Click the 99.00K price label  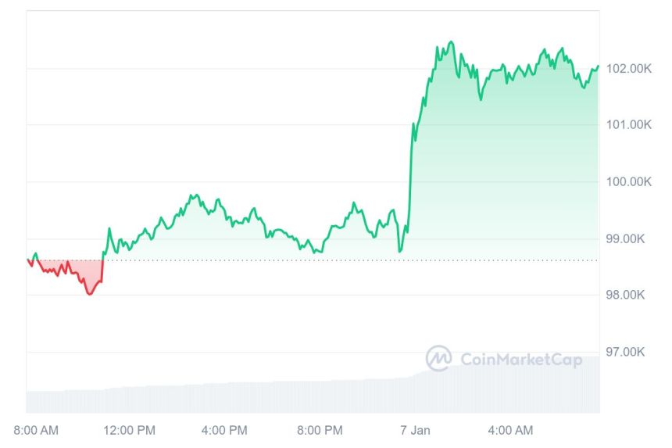pyautogui.click(x=629, y=238)
